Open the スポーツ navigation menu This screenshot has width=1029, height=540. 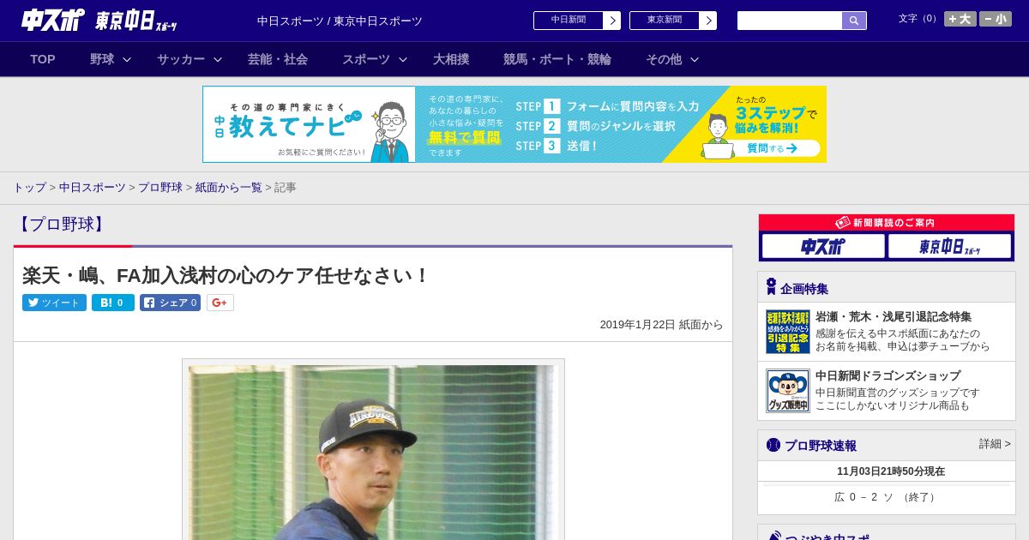pyautogui.click(x=366, y=59)
